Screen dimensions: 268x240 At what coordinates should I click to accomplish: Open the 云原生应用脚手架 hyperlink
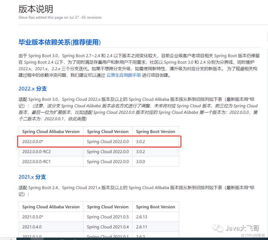(x=123, y=75)
